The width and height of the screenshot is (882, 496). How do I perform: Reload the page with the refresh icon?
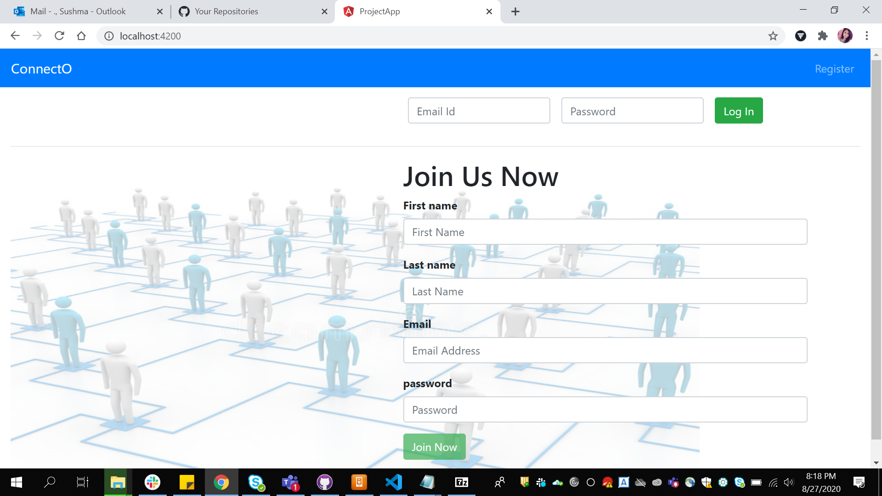[59, 36]
